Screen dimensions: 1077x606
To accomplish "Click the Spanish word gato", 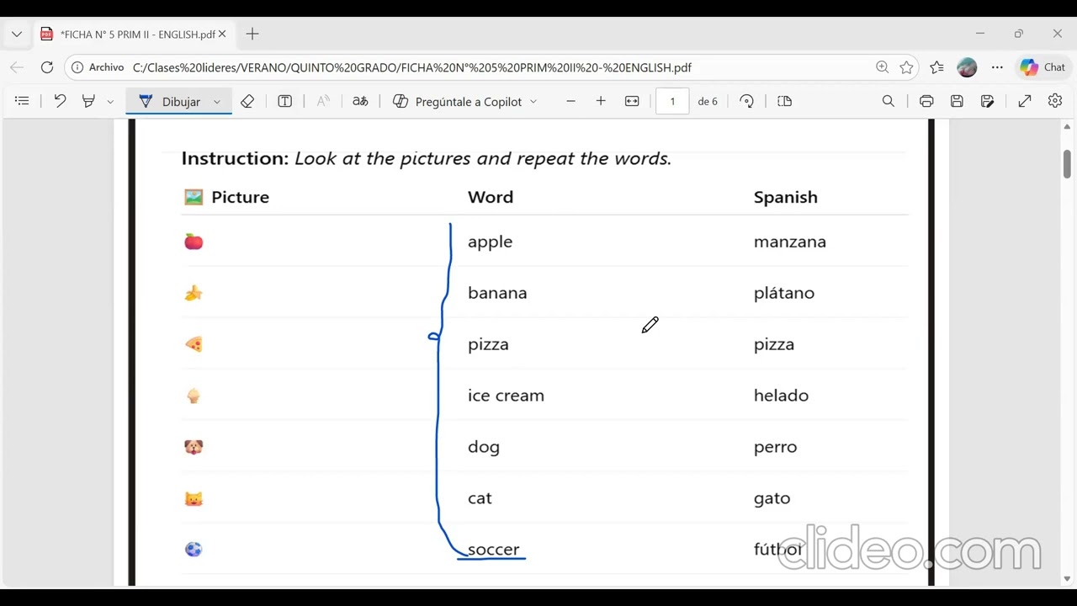I will click(772, 499).
